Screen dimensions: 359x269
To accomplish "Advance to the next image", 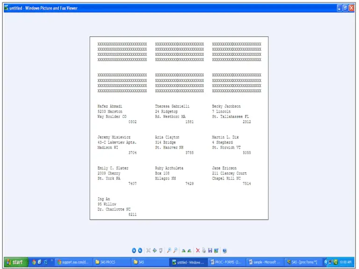I will (140, 251).
